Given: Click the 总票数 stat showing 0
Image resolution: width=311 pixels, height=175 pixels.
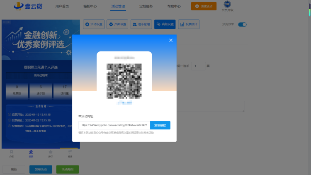Looking at the screenshot, I should (x=17, y=90).
